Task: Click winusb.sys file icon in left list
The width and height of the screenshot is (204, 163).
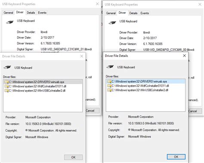Action: 6,82
